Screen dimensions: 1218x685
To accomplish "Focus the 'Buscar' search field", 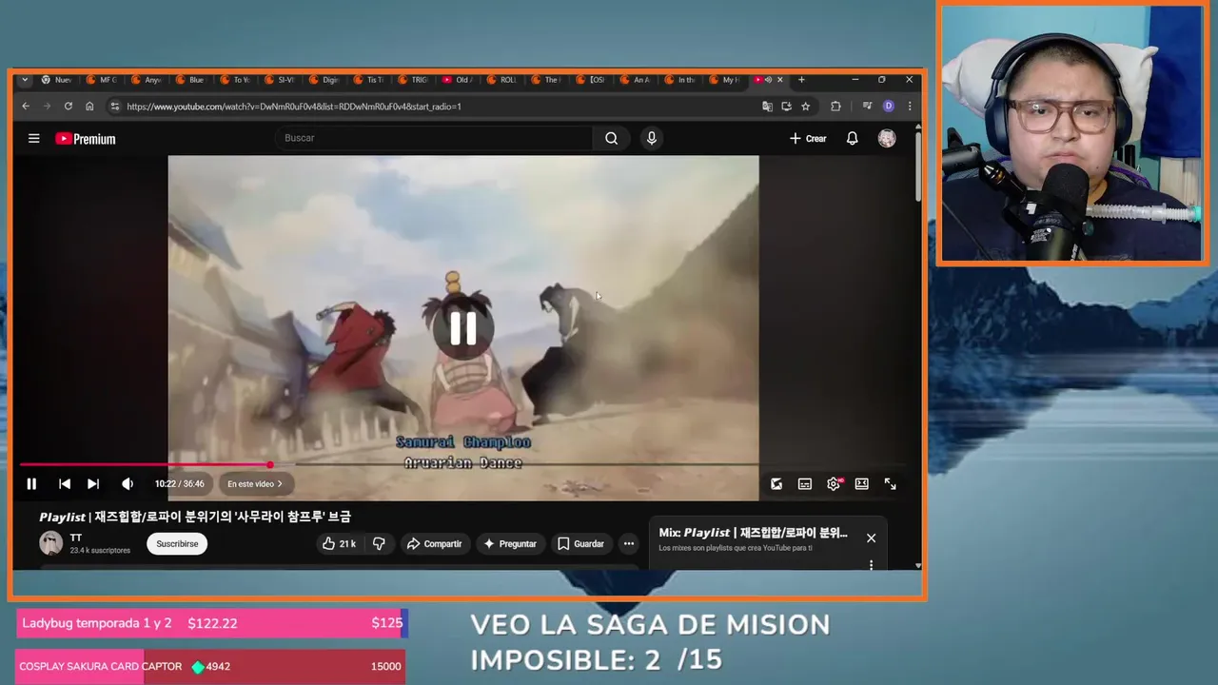I will [x=436, y=138].
